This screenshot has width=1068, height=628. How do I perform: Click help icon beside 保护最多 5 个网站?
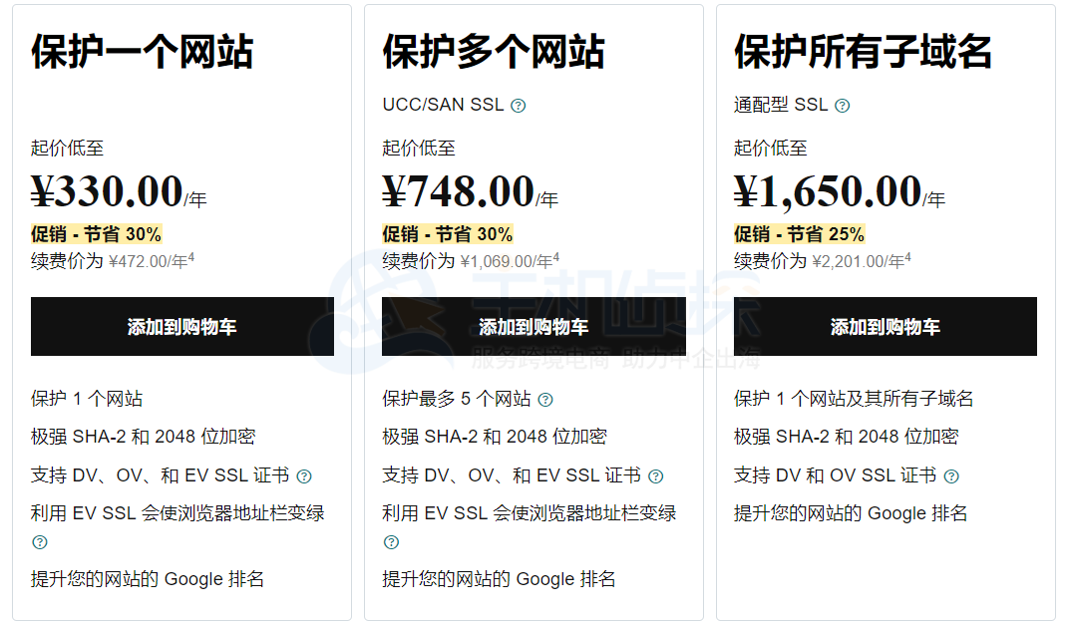click(544, 399)
